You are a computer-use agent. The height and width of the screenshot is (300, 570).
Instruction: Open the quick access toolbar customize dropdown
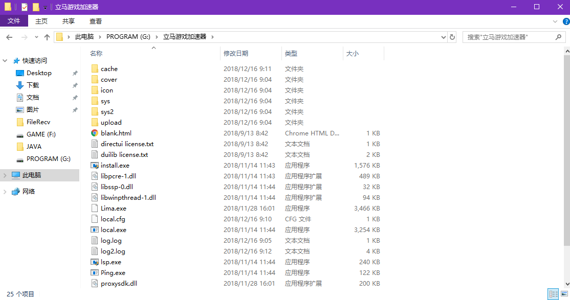tap(45, 7)
